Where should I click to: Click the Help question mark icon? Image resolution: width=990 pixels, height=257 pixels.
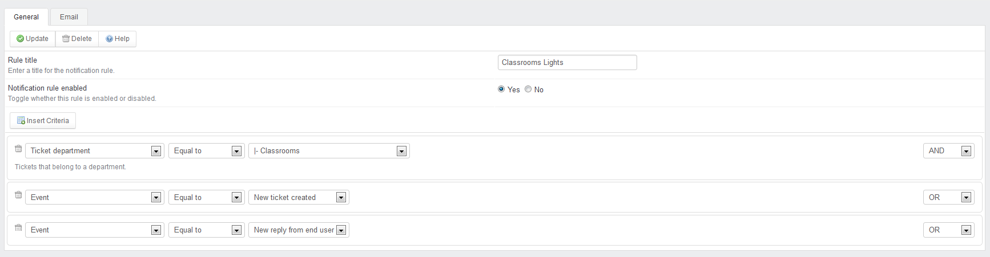coord(109,39)
